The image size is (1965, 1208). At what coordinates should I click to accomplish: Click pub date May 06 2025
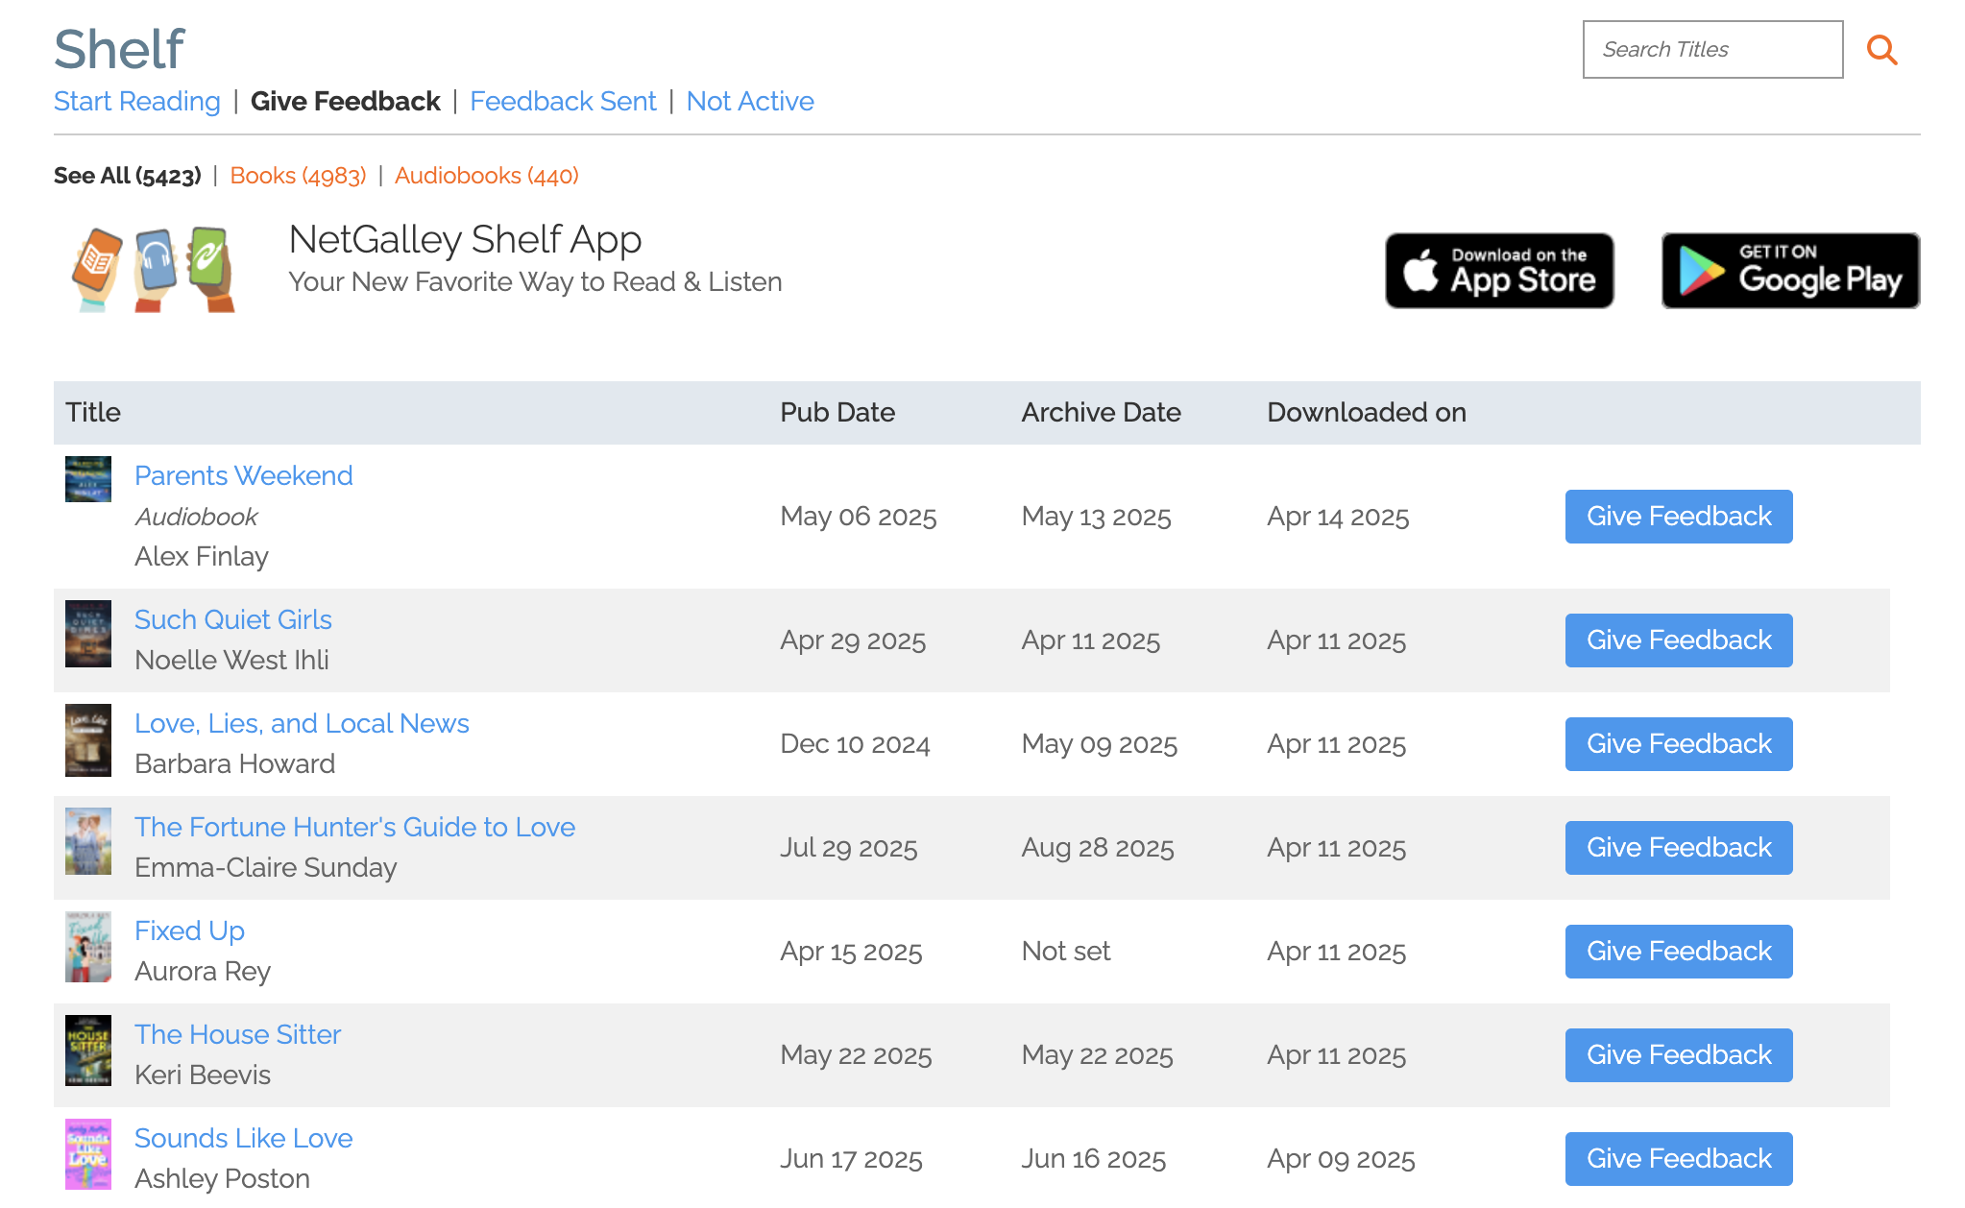tap(858, 517)
